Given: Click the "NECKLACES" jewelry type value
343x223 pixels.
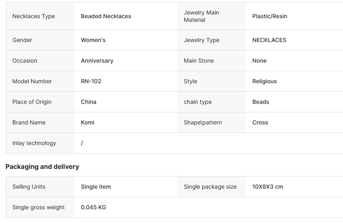Looking at the screenshot, I should click(269, 40).
